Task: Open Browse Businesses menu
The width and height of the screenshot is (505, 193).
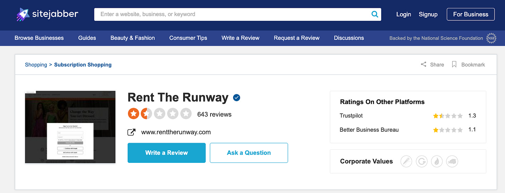Action: pos(39,38)
